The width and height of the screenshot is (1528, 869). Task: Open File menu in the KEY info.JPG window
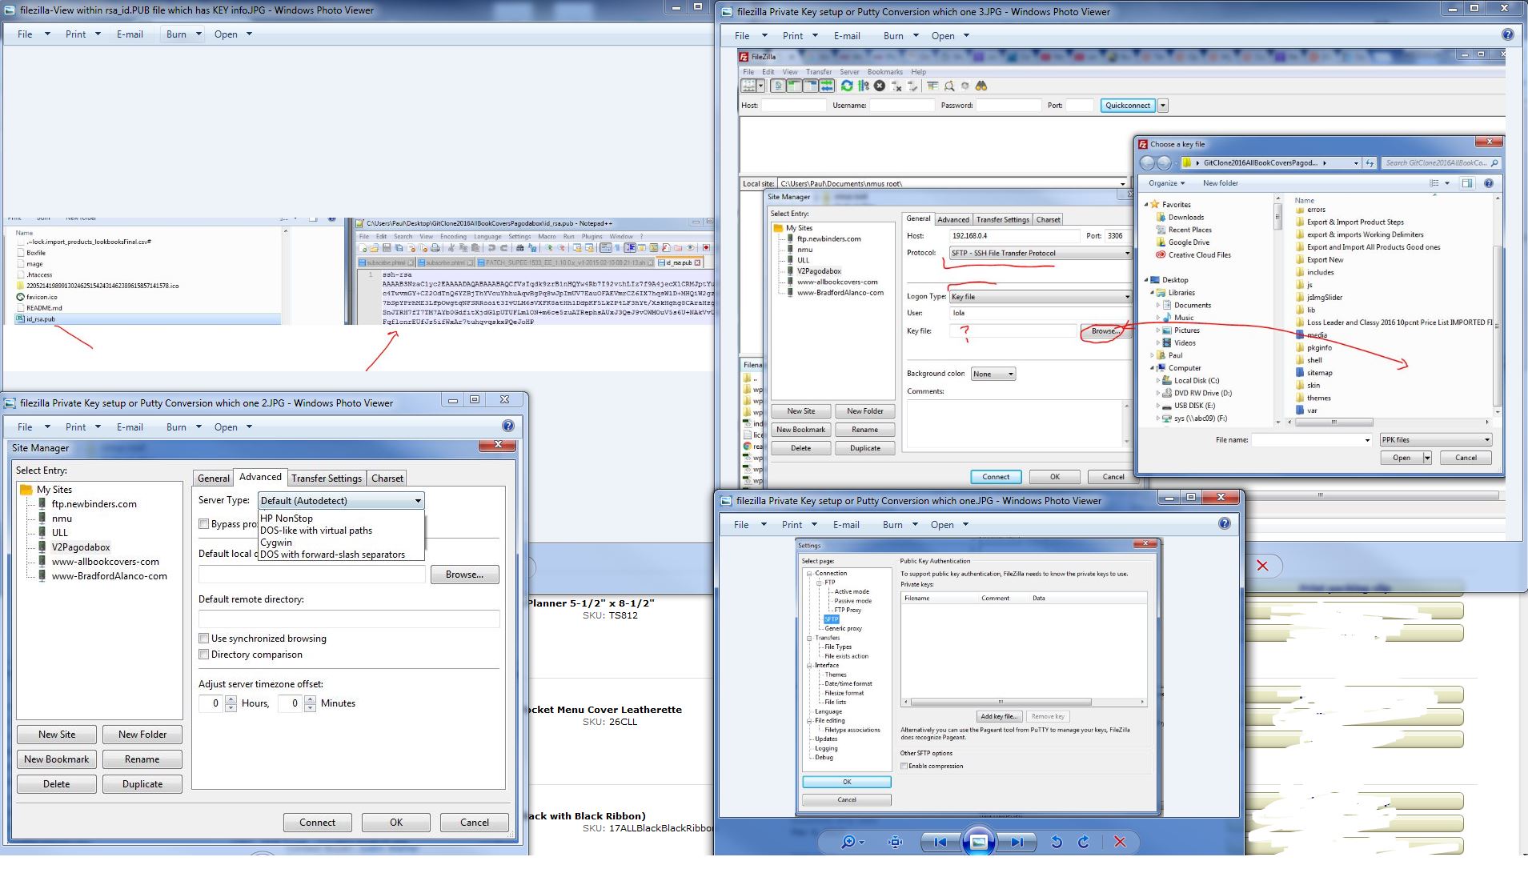coord(34,34)
